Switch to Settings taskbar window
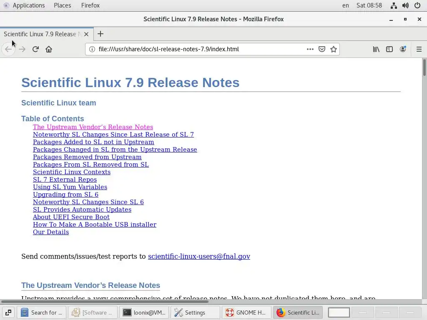 tap(195, 312)
